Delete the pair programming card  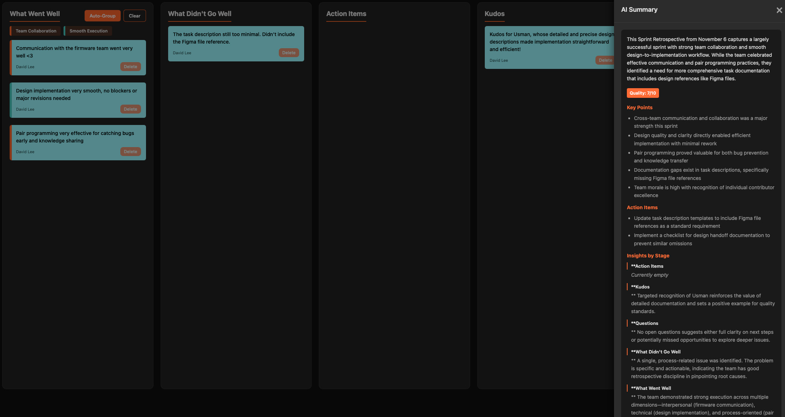[130, 151]
